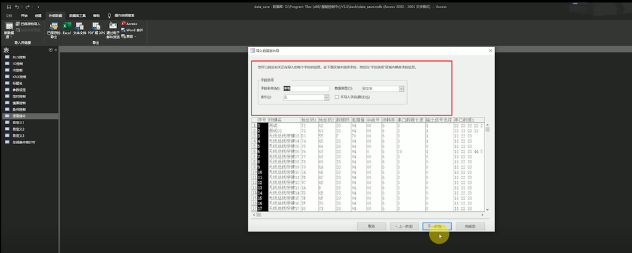This screenshot has height=253, width=632.
Task: Switch to the 创建 Create tab
Action: (x=38, y=16)
